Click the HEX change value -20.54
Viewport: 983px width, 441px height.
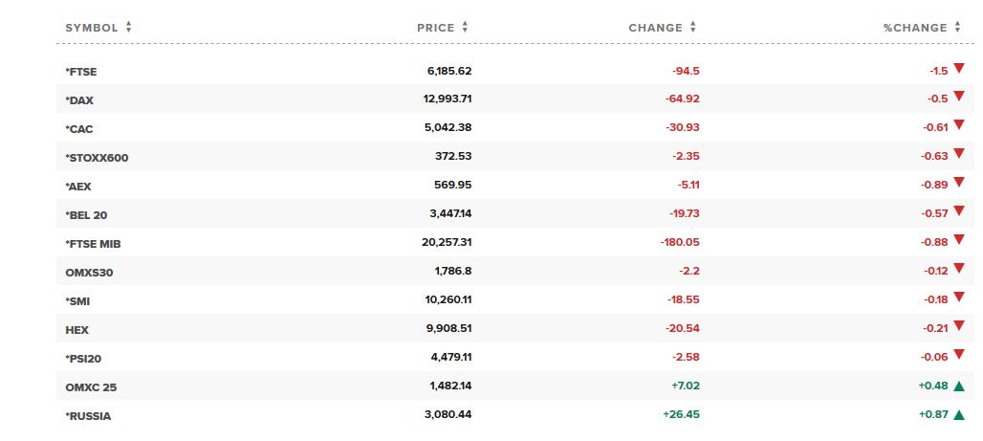click(683, 328)
